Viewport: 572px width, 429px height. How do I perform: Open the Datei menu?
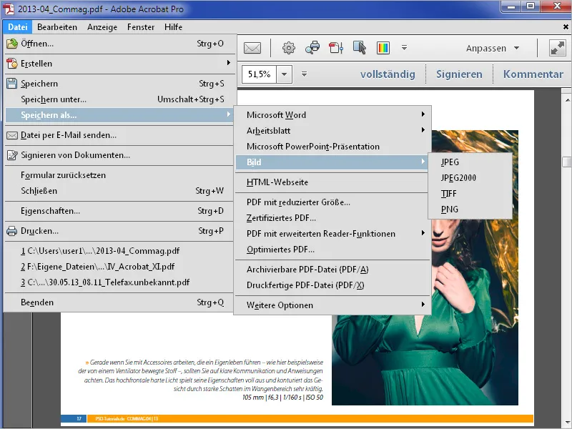click(17, 27)
